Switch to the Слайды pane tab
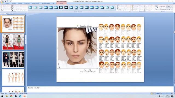The image size is (175, 98). pos(3,14)
